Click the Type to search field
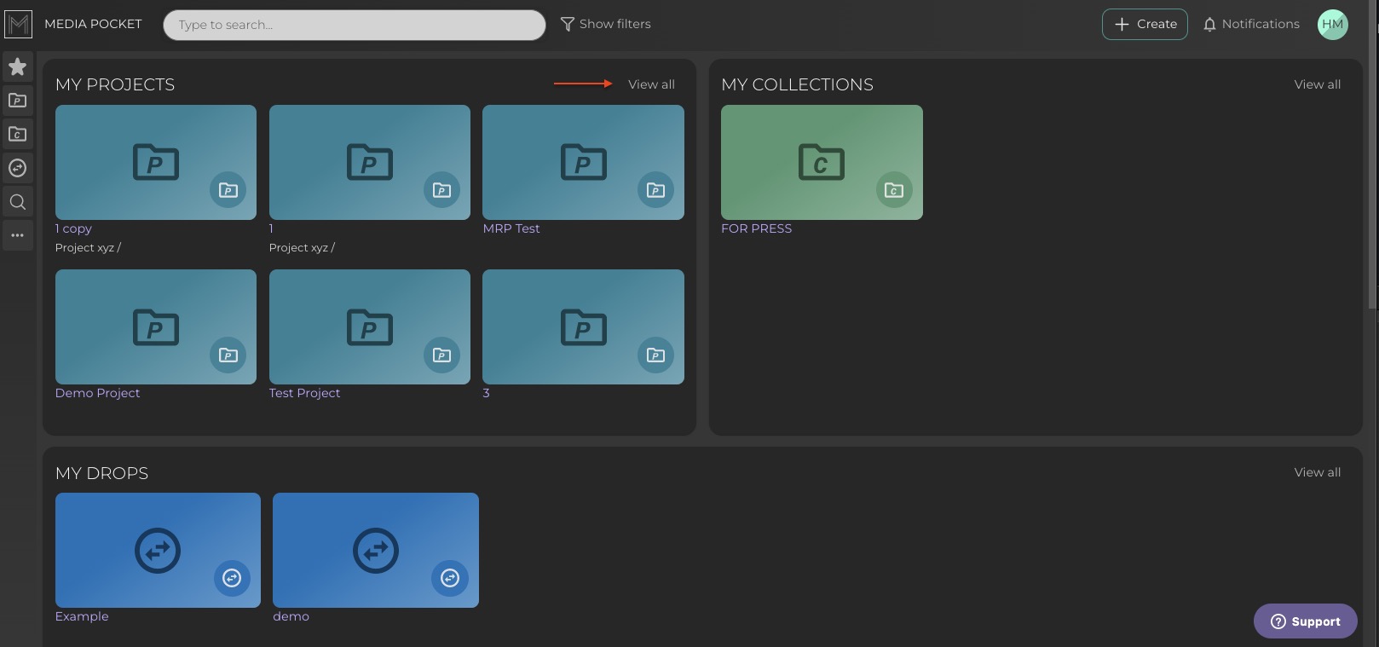Screen dimensions: 1379x647 354,25
